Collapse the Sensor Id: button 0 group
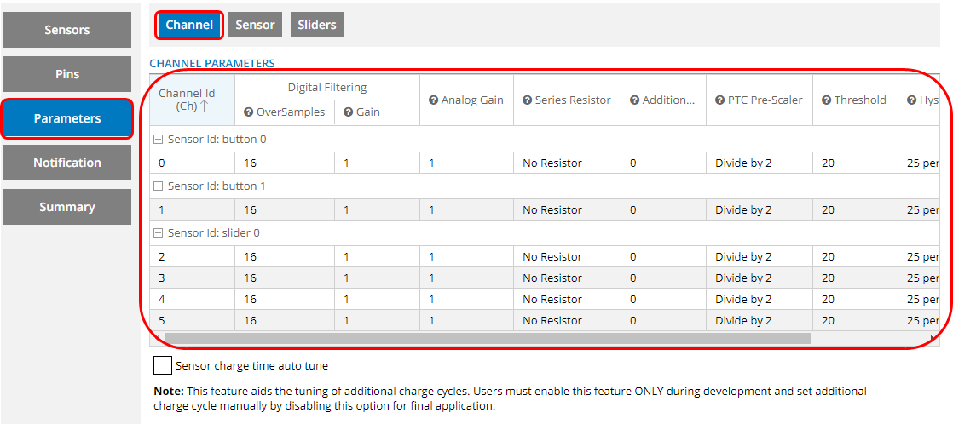Image resolution: width=953 pixels, height=424 pixels. point(158,140)
